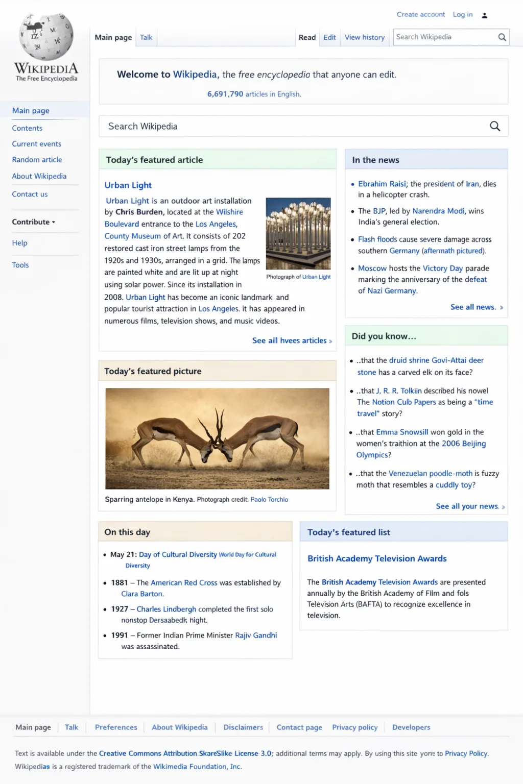This screenshot has height=784, width=523.
Task: Open Contents in the sidebar
Action: (27, 128)
